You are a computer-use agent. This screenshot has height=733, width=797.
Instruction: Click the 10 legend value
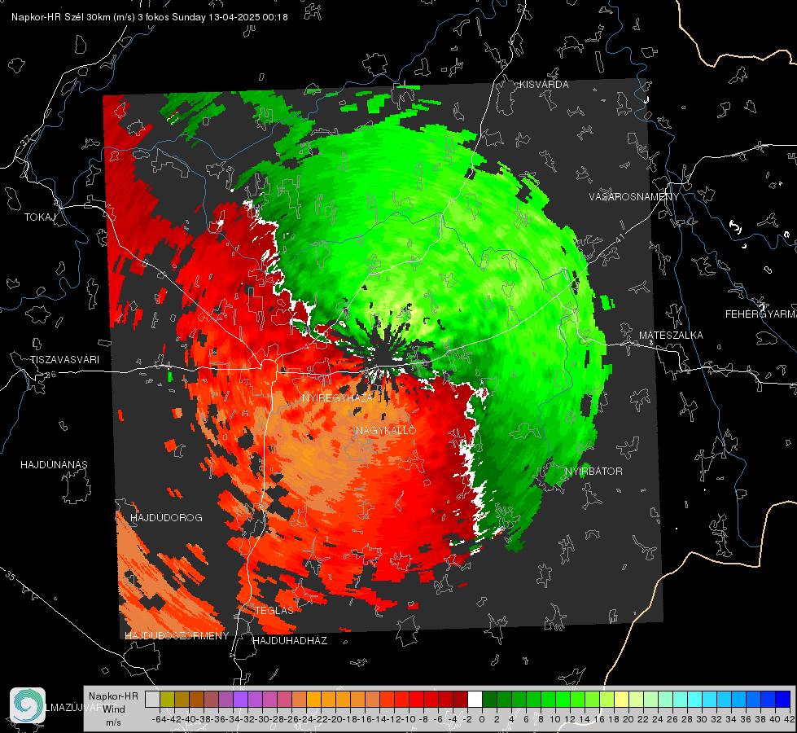555,720
